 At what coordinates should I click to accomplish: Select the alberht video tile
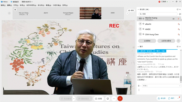[x=46, y=13]
